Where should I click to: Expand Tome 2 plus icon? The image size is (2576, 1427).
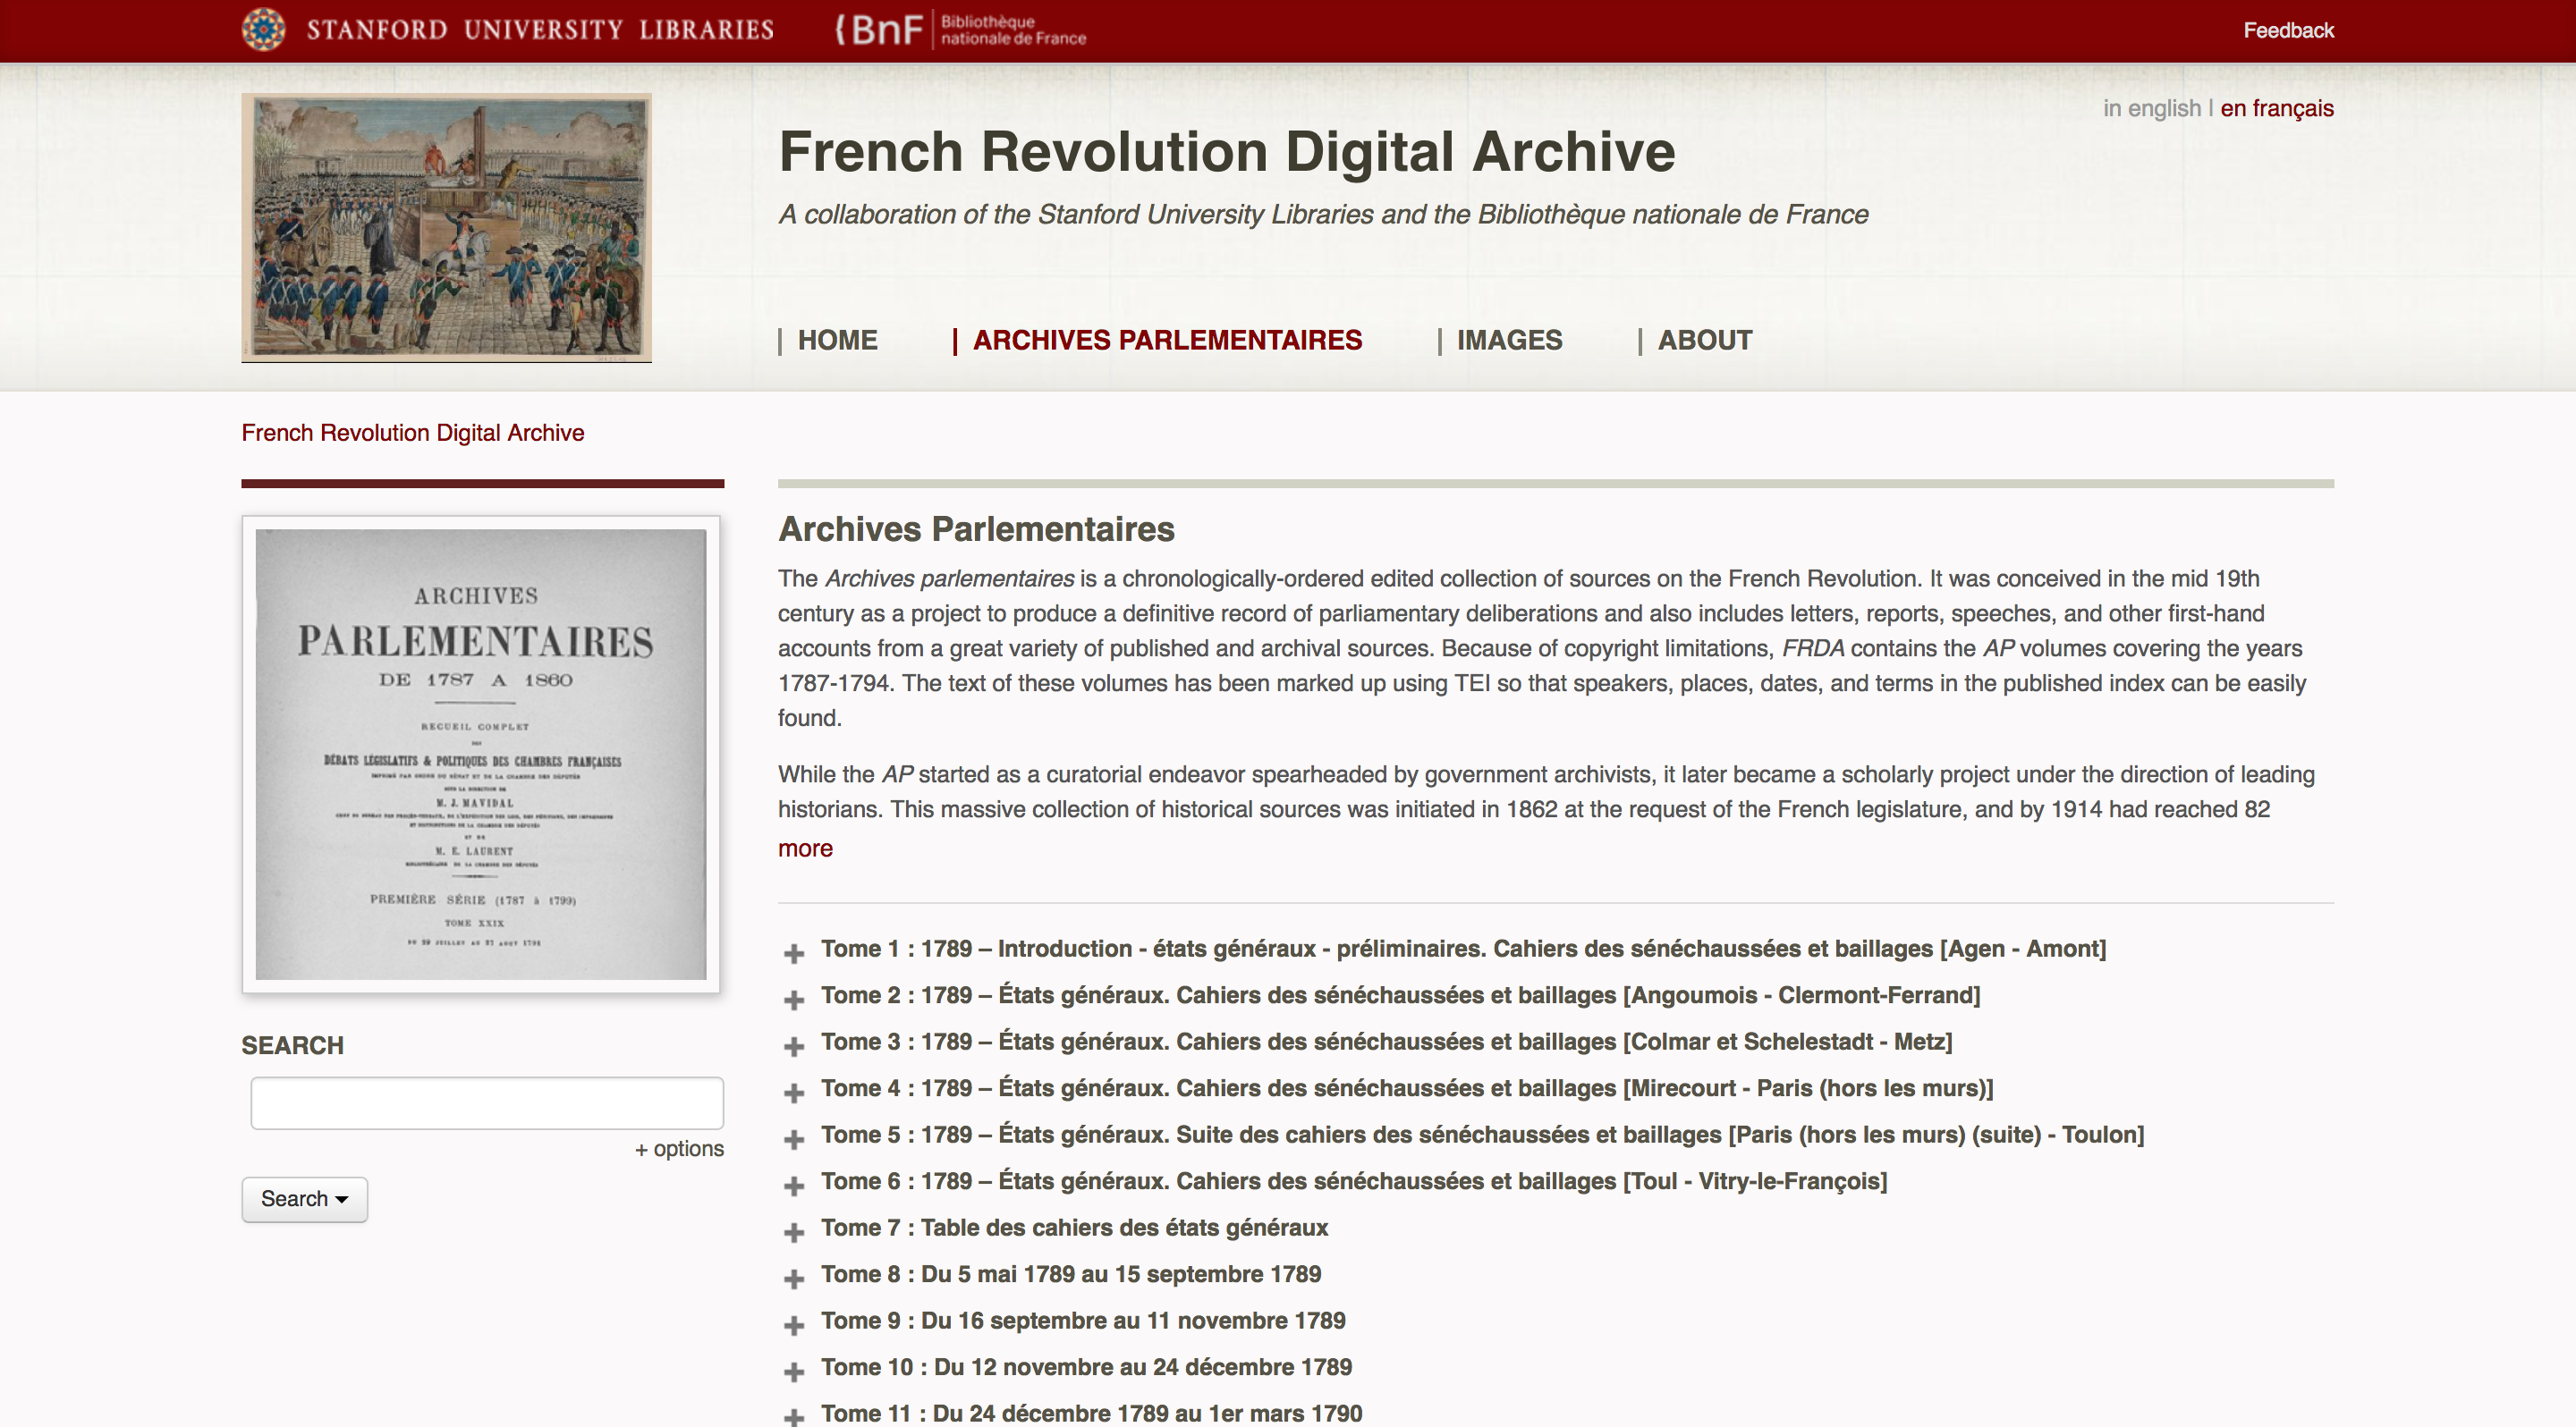coord(794,1000)
